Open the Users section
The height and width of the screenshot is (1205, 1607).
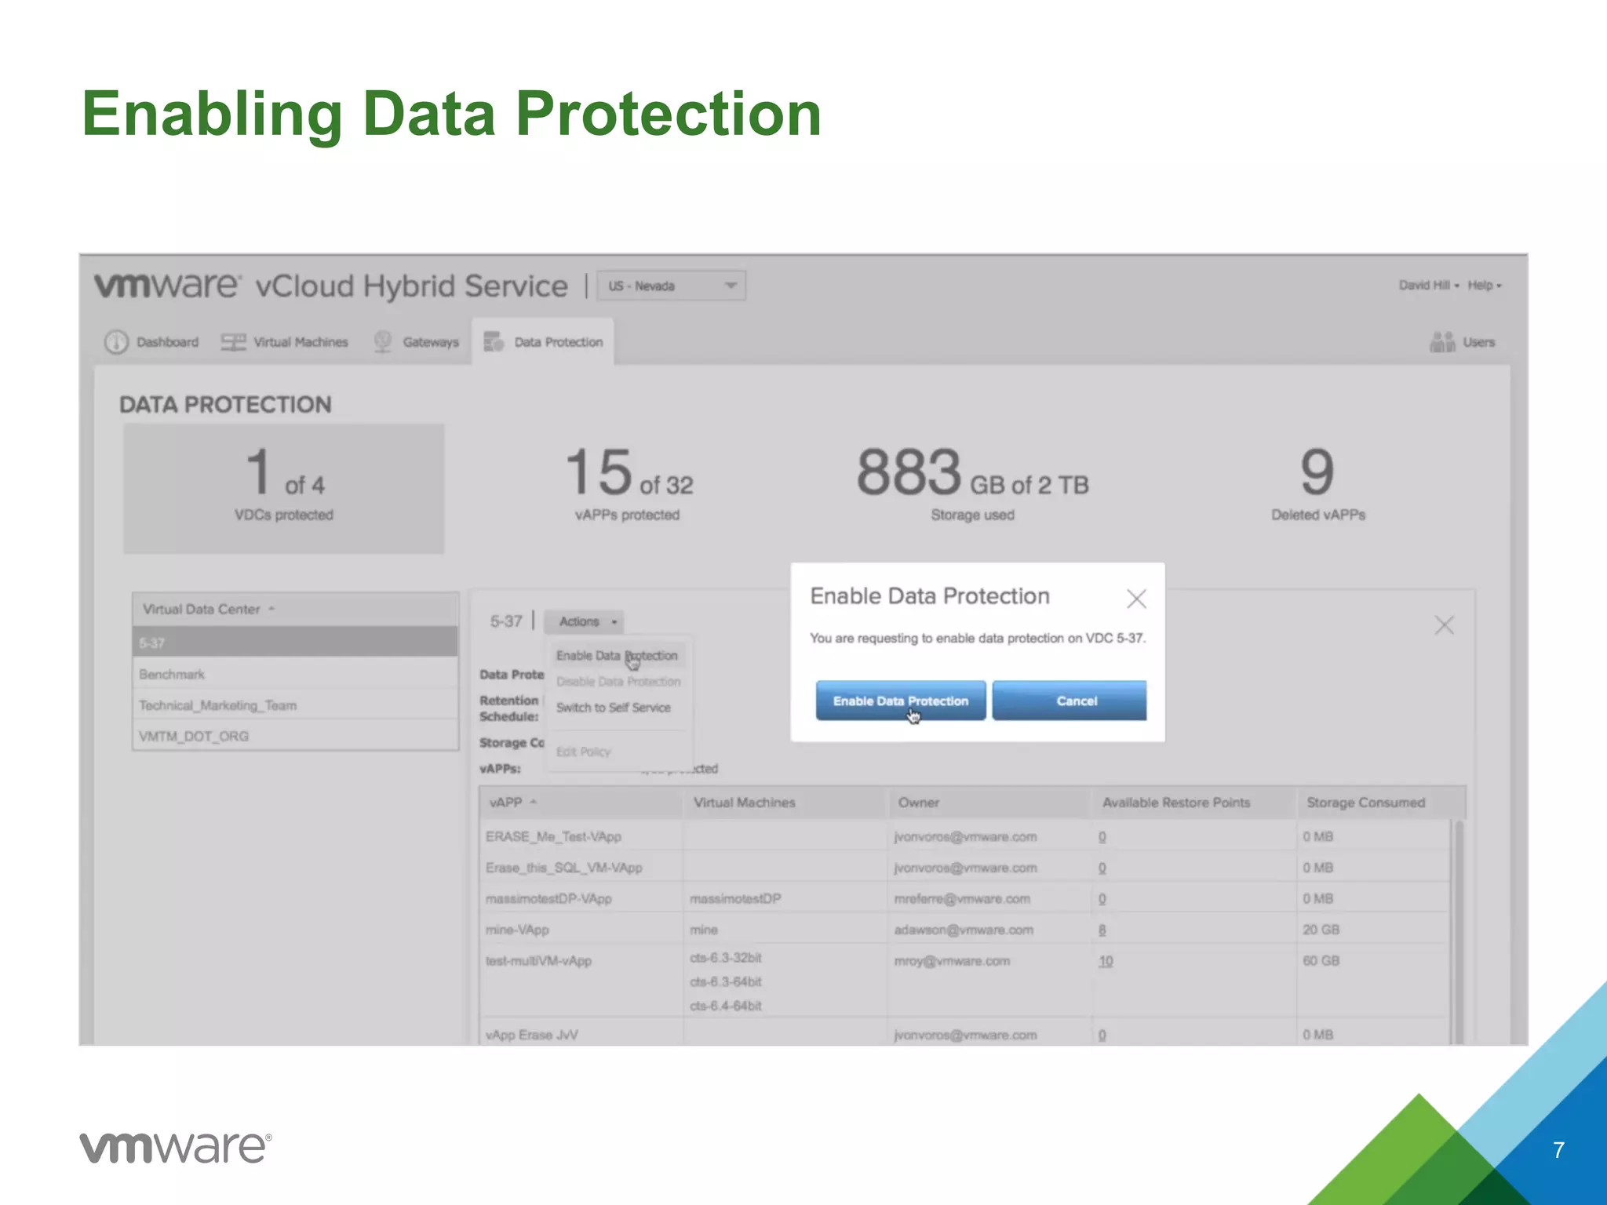[x=1463, y=342]
